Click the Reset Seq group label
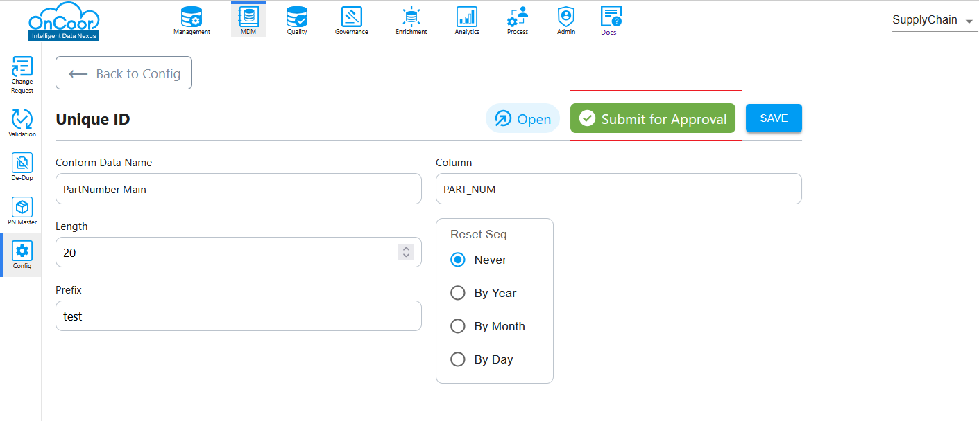 click(479, 234)
